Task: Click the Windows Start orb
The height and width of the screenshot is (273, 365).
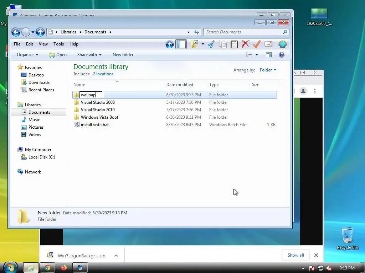Action: [x=11, y=268]
